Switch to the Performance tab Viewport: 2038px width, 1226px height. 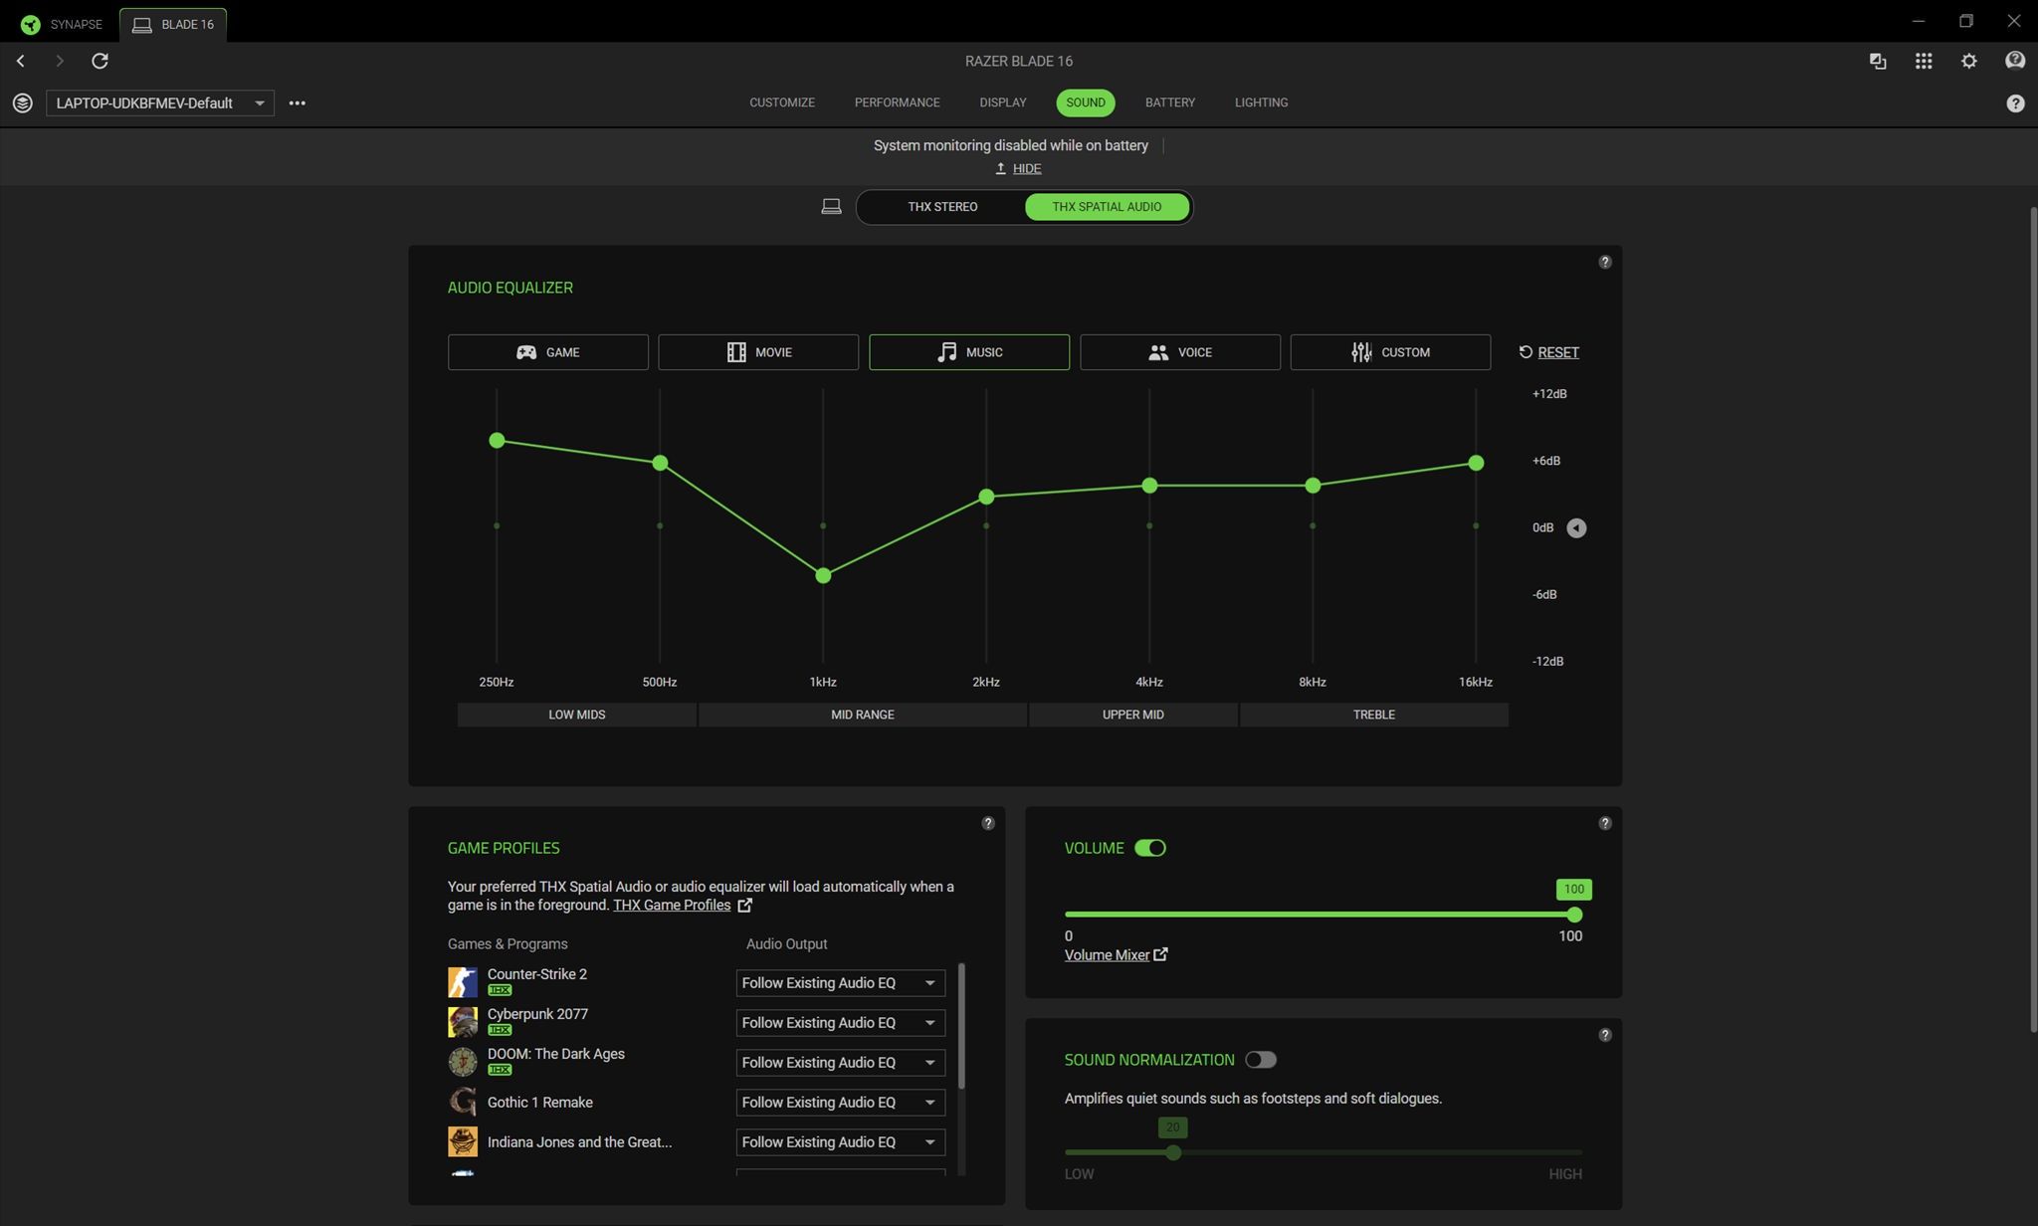pyautogui.click(x=897, y=102)
